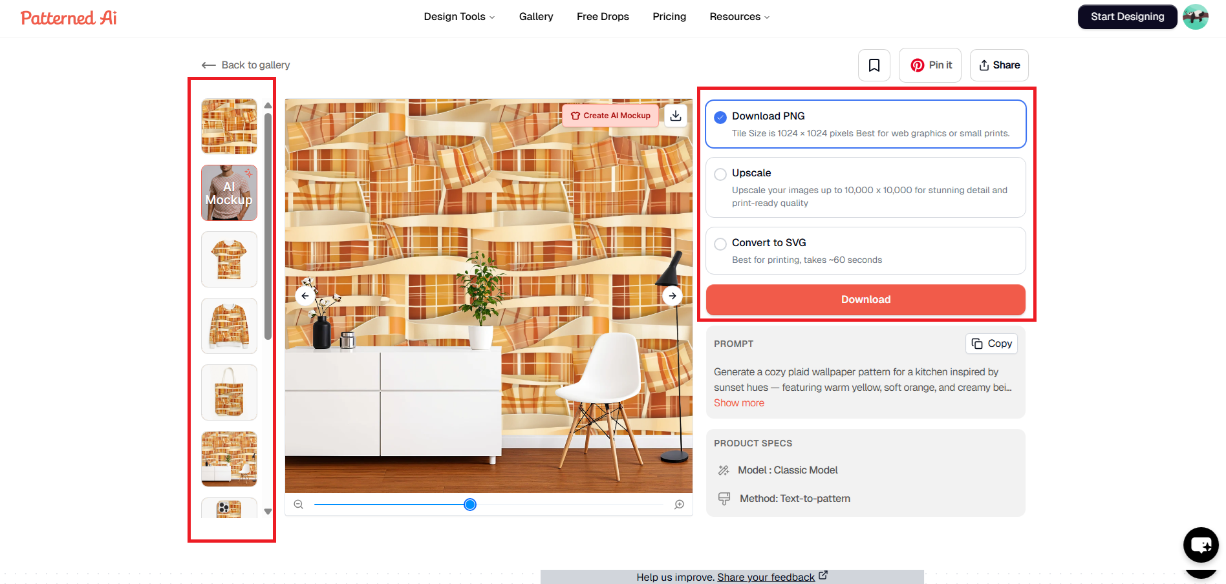Return via Back to gallery link
Image resolution: width=1226 pixels, height=584 pixels.
click(245, 65)
